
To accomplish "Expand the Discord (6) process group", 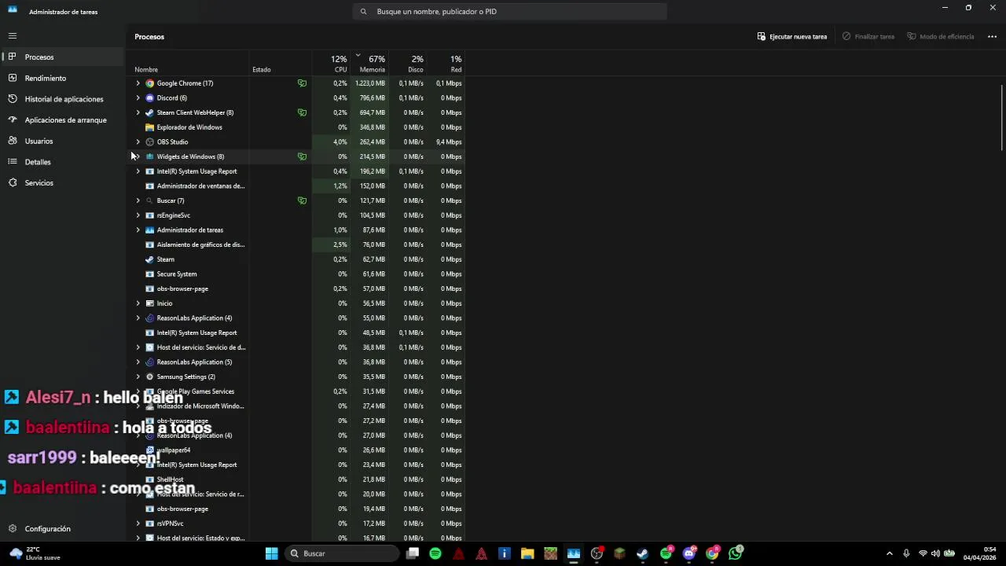I will coord(138,98).
